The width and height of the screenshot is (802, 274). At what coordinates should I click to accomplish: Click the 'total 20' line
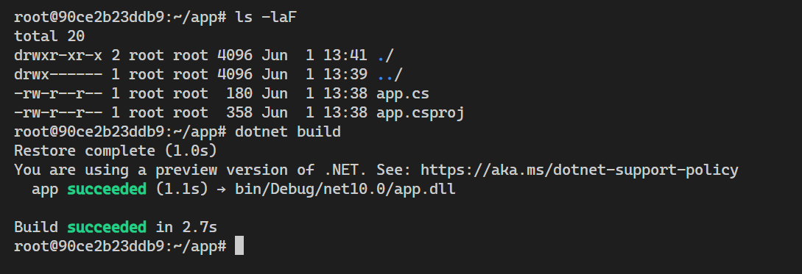point(49,37)
